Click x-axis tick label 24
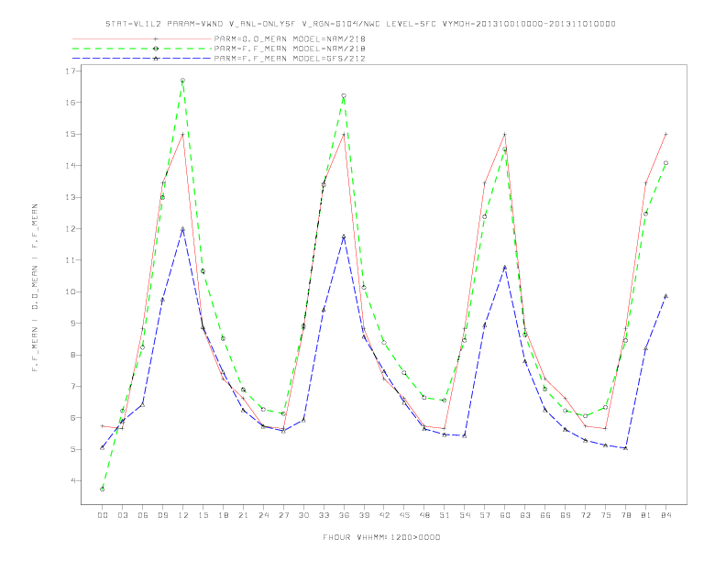The height and width of the screenshot is (561, 726). (x=263, y=515)
